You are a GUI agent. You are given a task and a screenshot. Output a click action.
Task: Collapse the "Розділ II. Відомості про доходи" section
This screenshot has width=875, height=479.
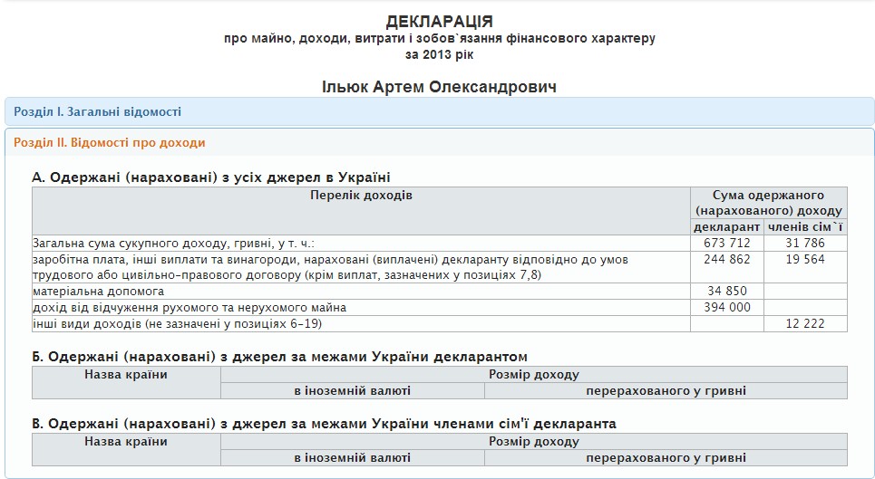pyautogui.click(x=109, y=143)
